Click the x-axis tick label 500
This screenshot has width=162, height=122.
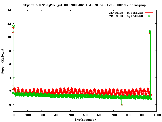tap(85, 115)
